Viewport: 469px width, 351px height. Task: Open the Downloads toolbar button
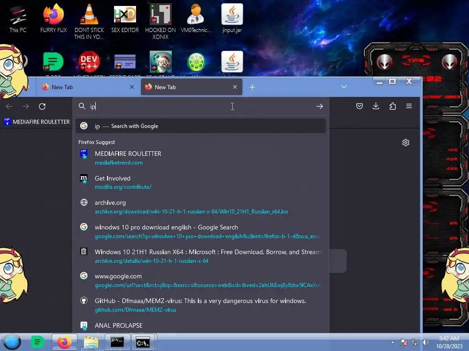coord(376,106)
